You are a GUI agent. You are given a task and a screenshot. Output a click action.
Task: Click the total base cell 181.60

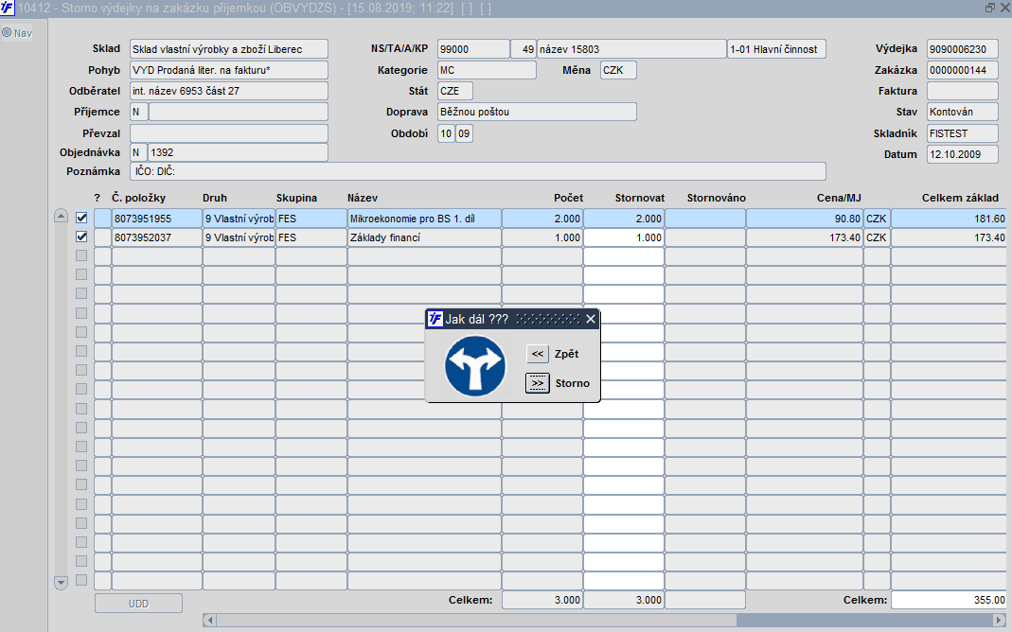click(950, 219)
